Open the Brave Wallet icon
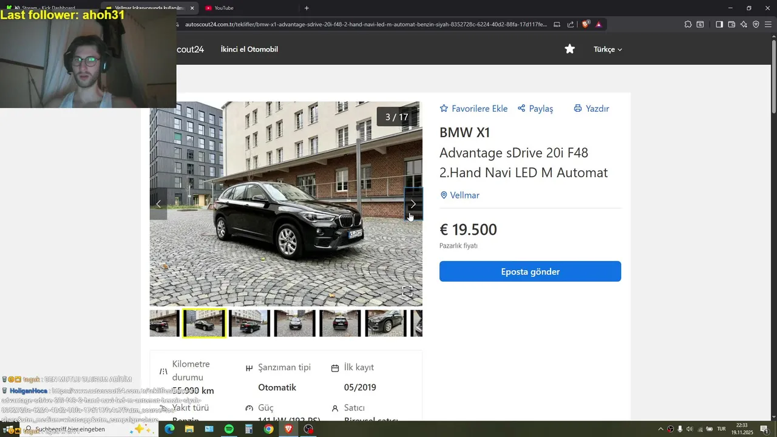Viewport: 777px width, 437px height. [731, 24]
